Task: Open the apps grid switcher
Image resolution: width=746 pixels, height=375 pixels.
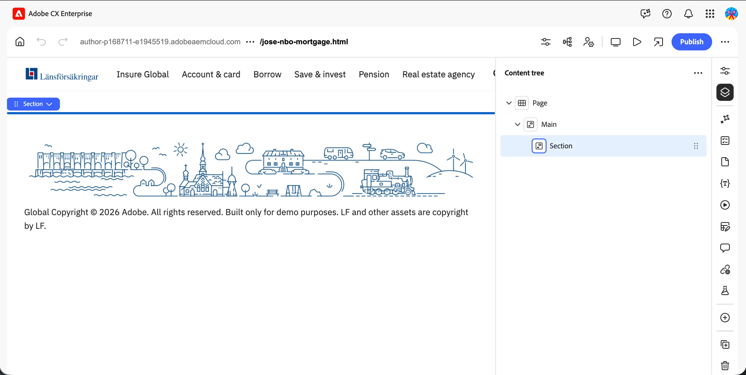Action: click(x=710, y=14)
